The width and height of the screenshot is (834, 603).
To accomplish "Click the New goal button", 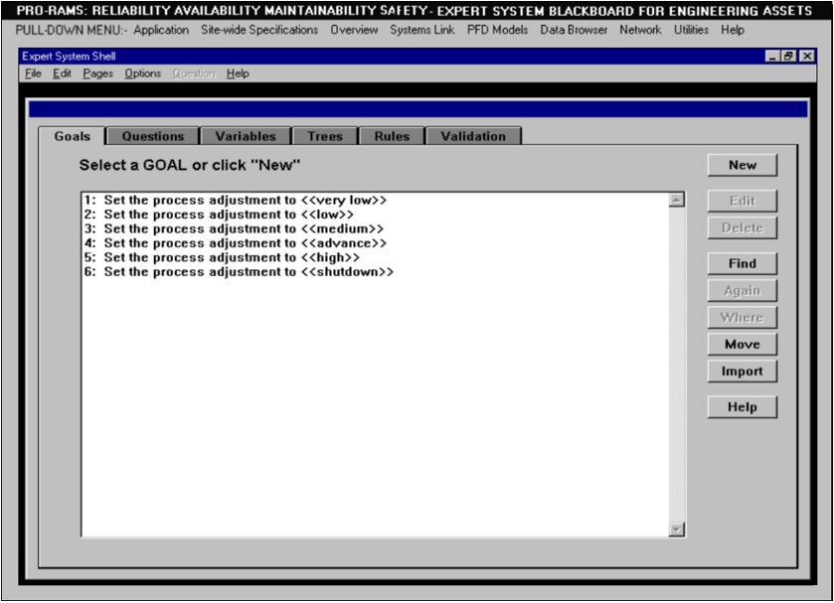I will (x=742, y=165).
